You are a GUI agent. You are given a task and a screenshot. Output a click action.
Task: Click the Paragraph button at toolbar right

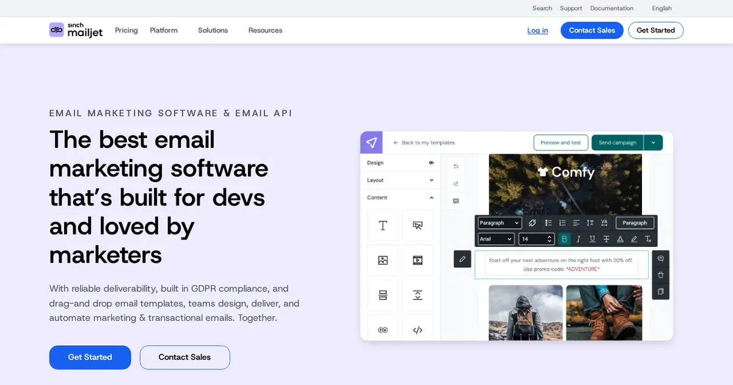(x=635, y=223)
